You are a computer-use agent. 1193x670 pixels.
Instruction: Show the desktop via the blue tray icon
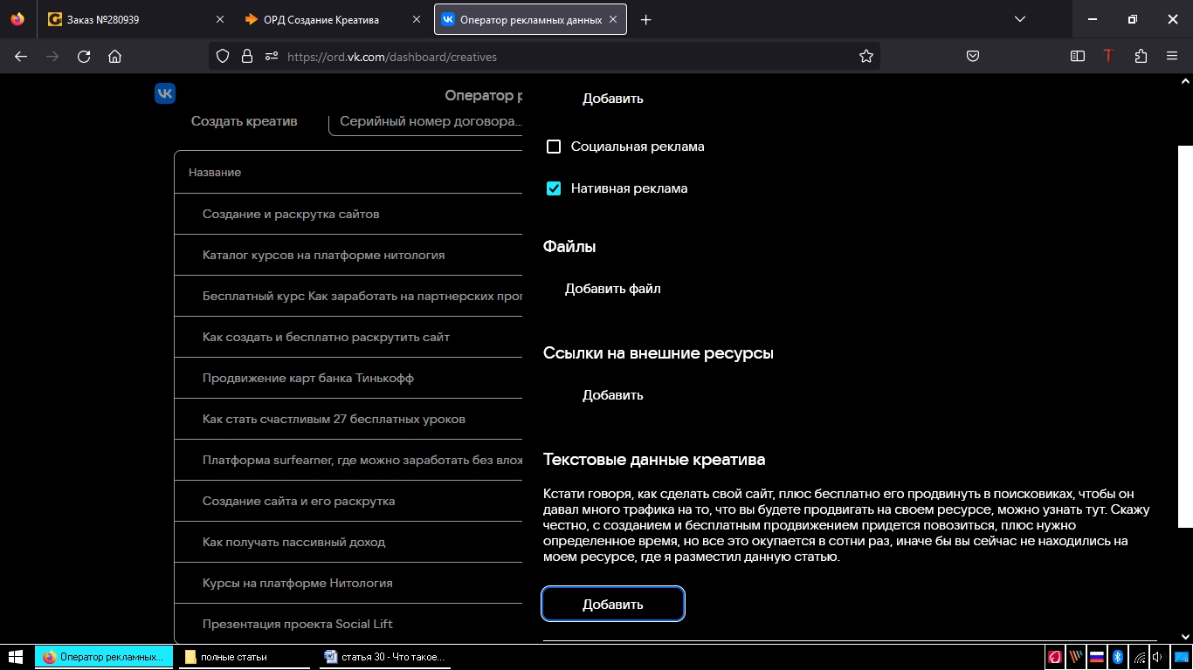pos(1181,657)
